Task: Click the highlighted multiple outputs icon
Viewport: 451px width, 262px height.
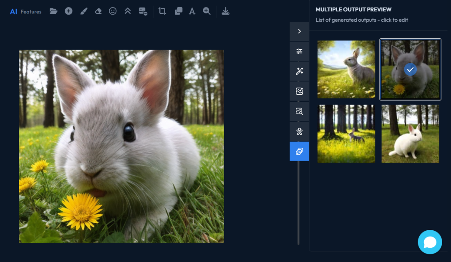Action: (300, 151)
